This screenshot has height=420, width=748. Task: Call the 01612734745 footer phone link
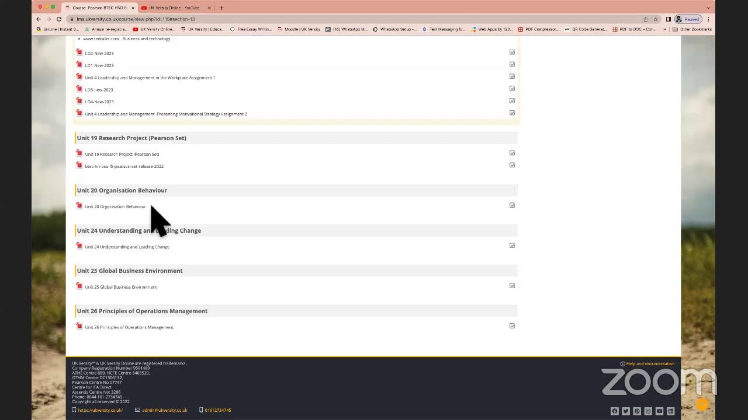[x=217, y=410]
